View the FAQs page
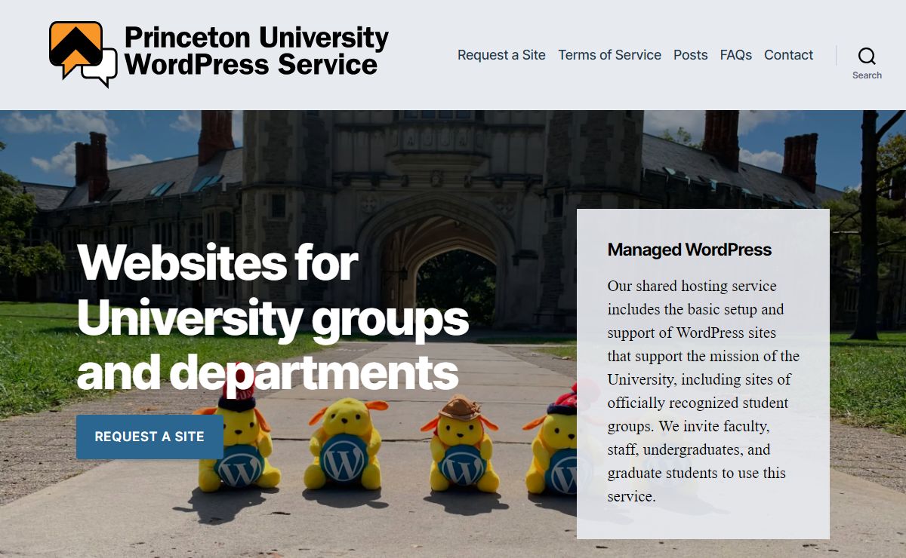This screenshot has width=906, height=558. click(x=735, y=55)
